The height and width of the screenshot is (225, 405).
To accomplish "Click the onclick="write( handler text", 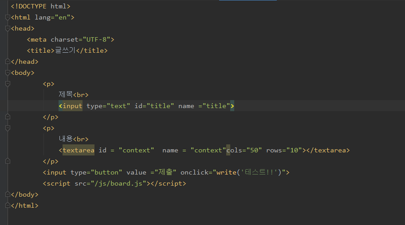I will tap(210, 172).
